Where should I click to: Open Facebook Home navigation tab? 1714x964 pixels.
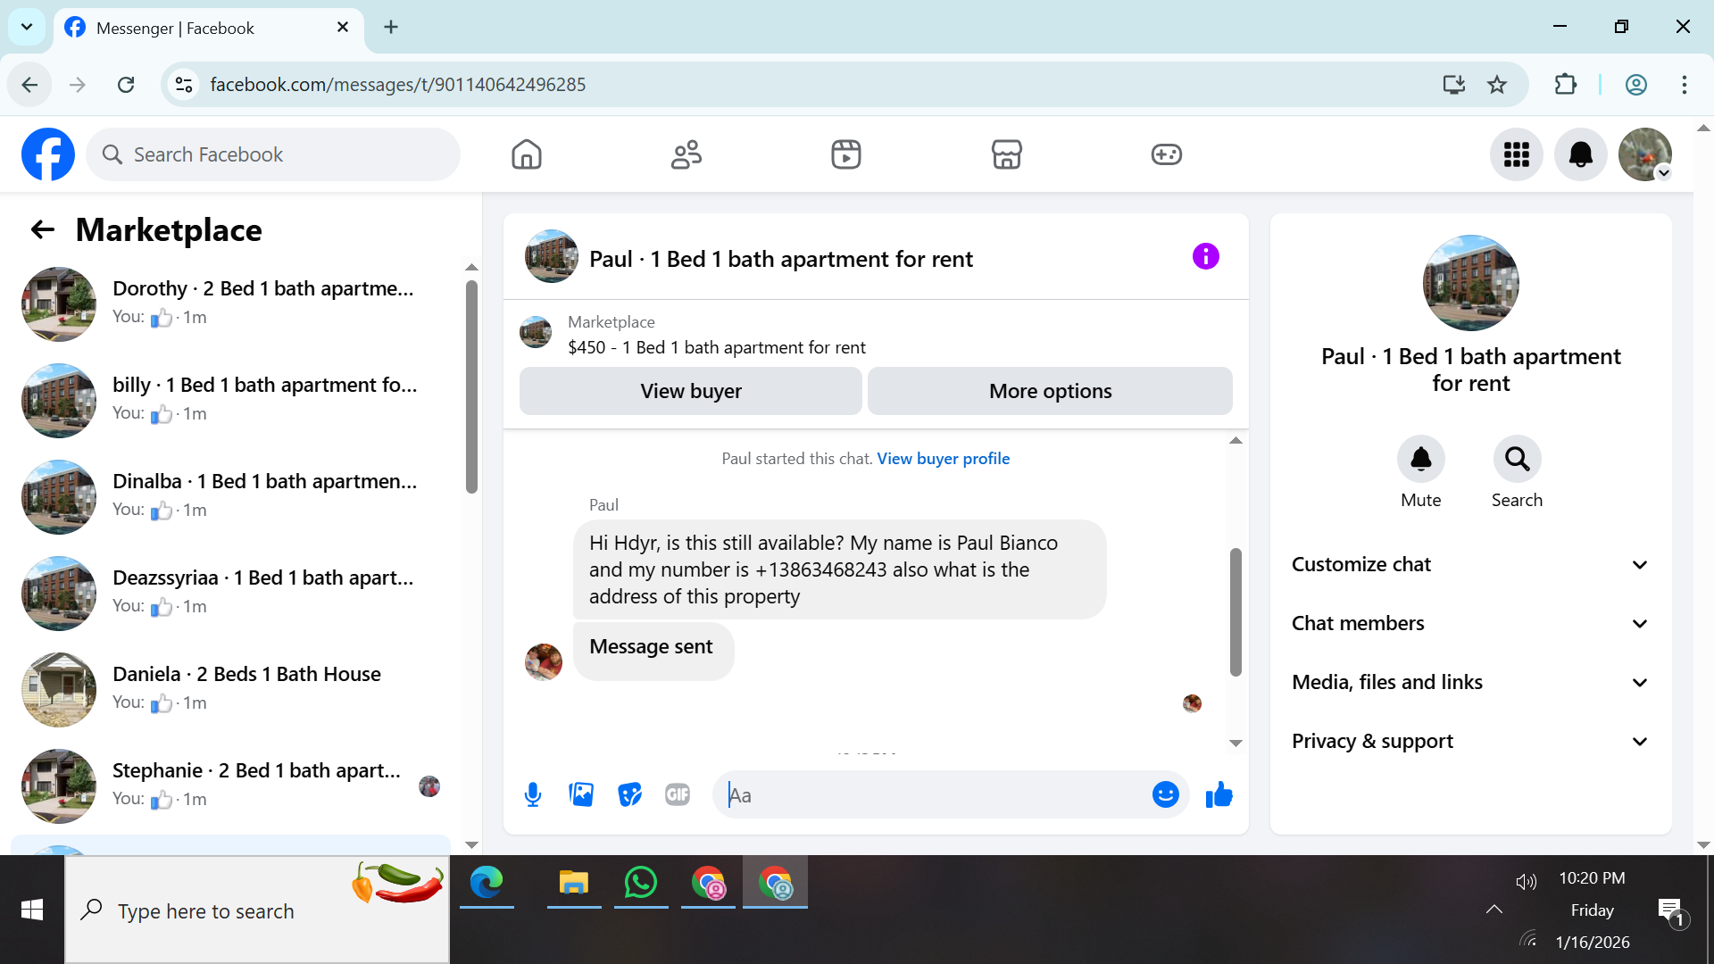527,154
